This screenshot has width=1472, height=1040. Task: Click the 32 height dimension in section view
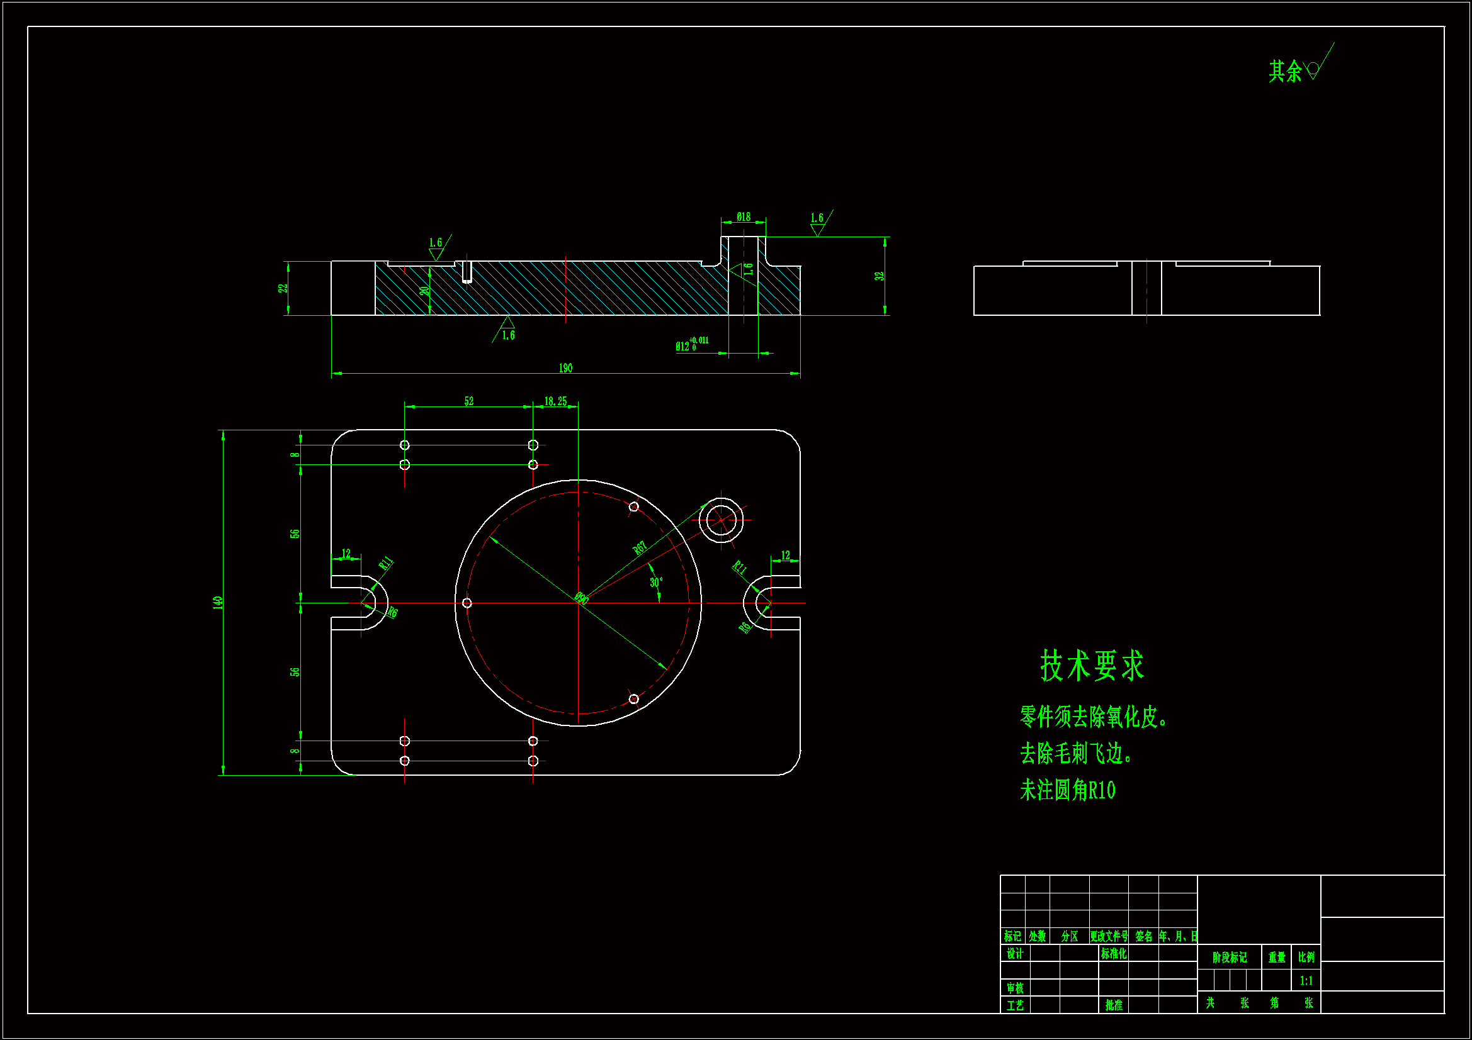[879, 276]
